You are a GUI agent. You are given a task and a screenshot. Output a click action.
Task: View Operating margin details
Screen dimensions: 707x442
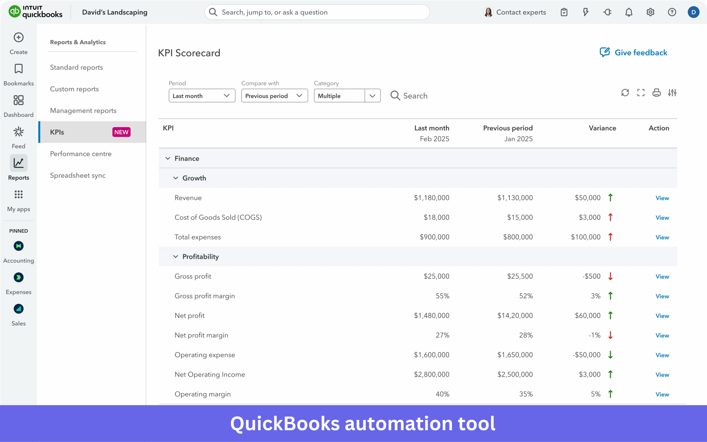[662, 394]
